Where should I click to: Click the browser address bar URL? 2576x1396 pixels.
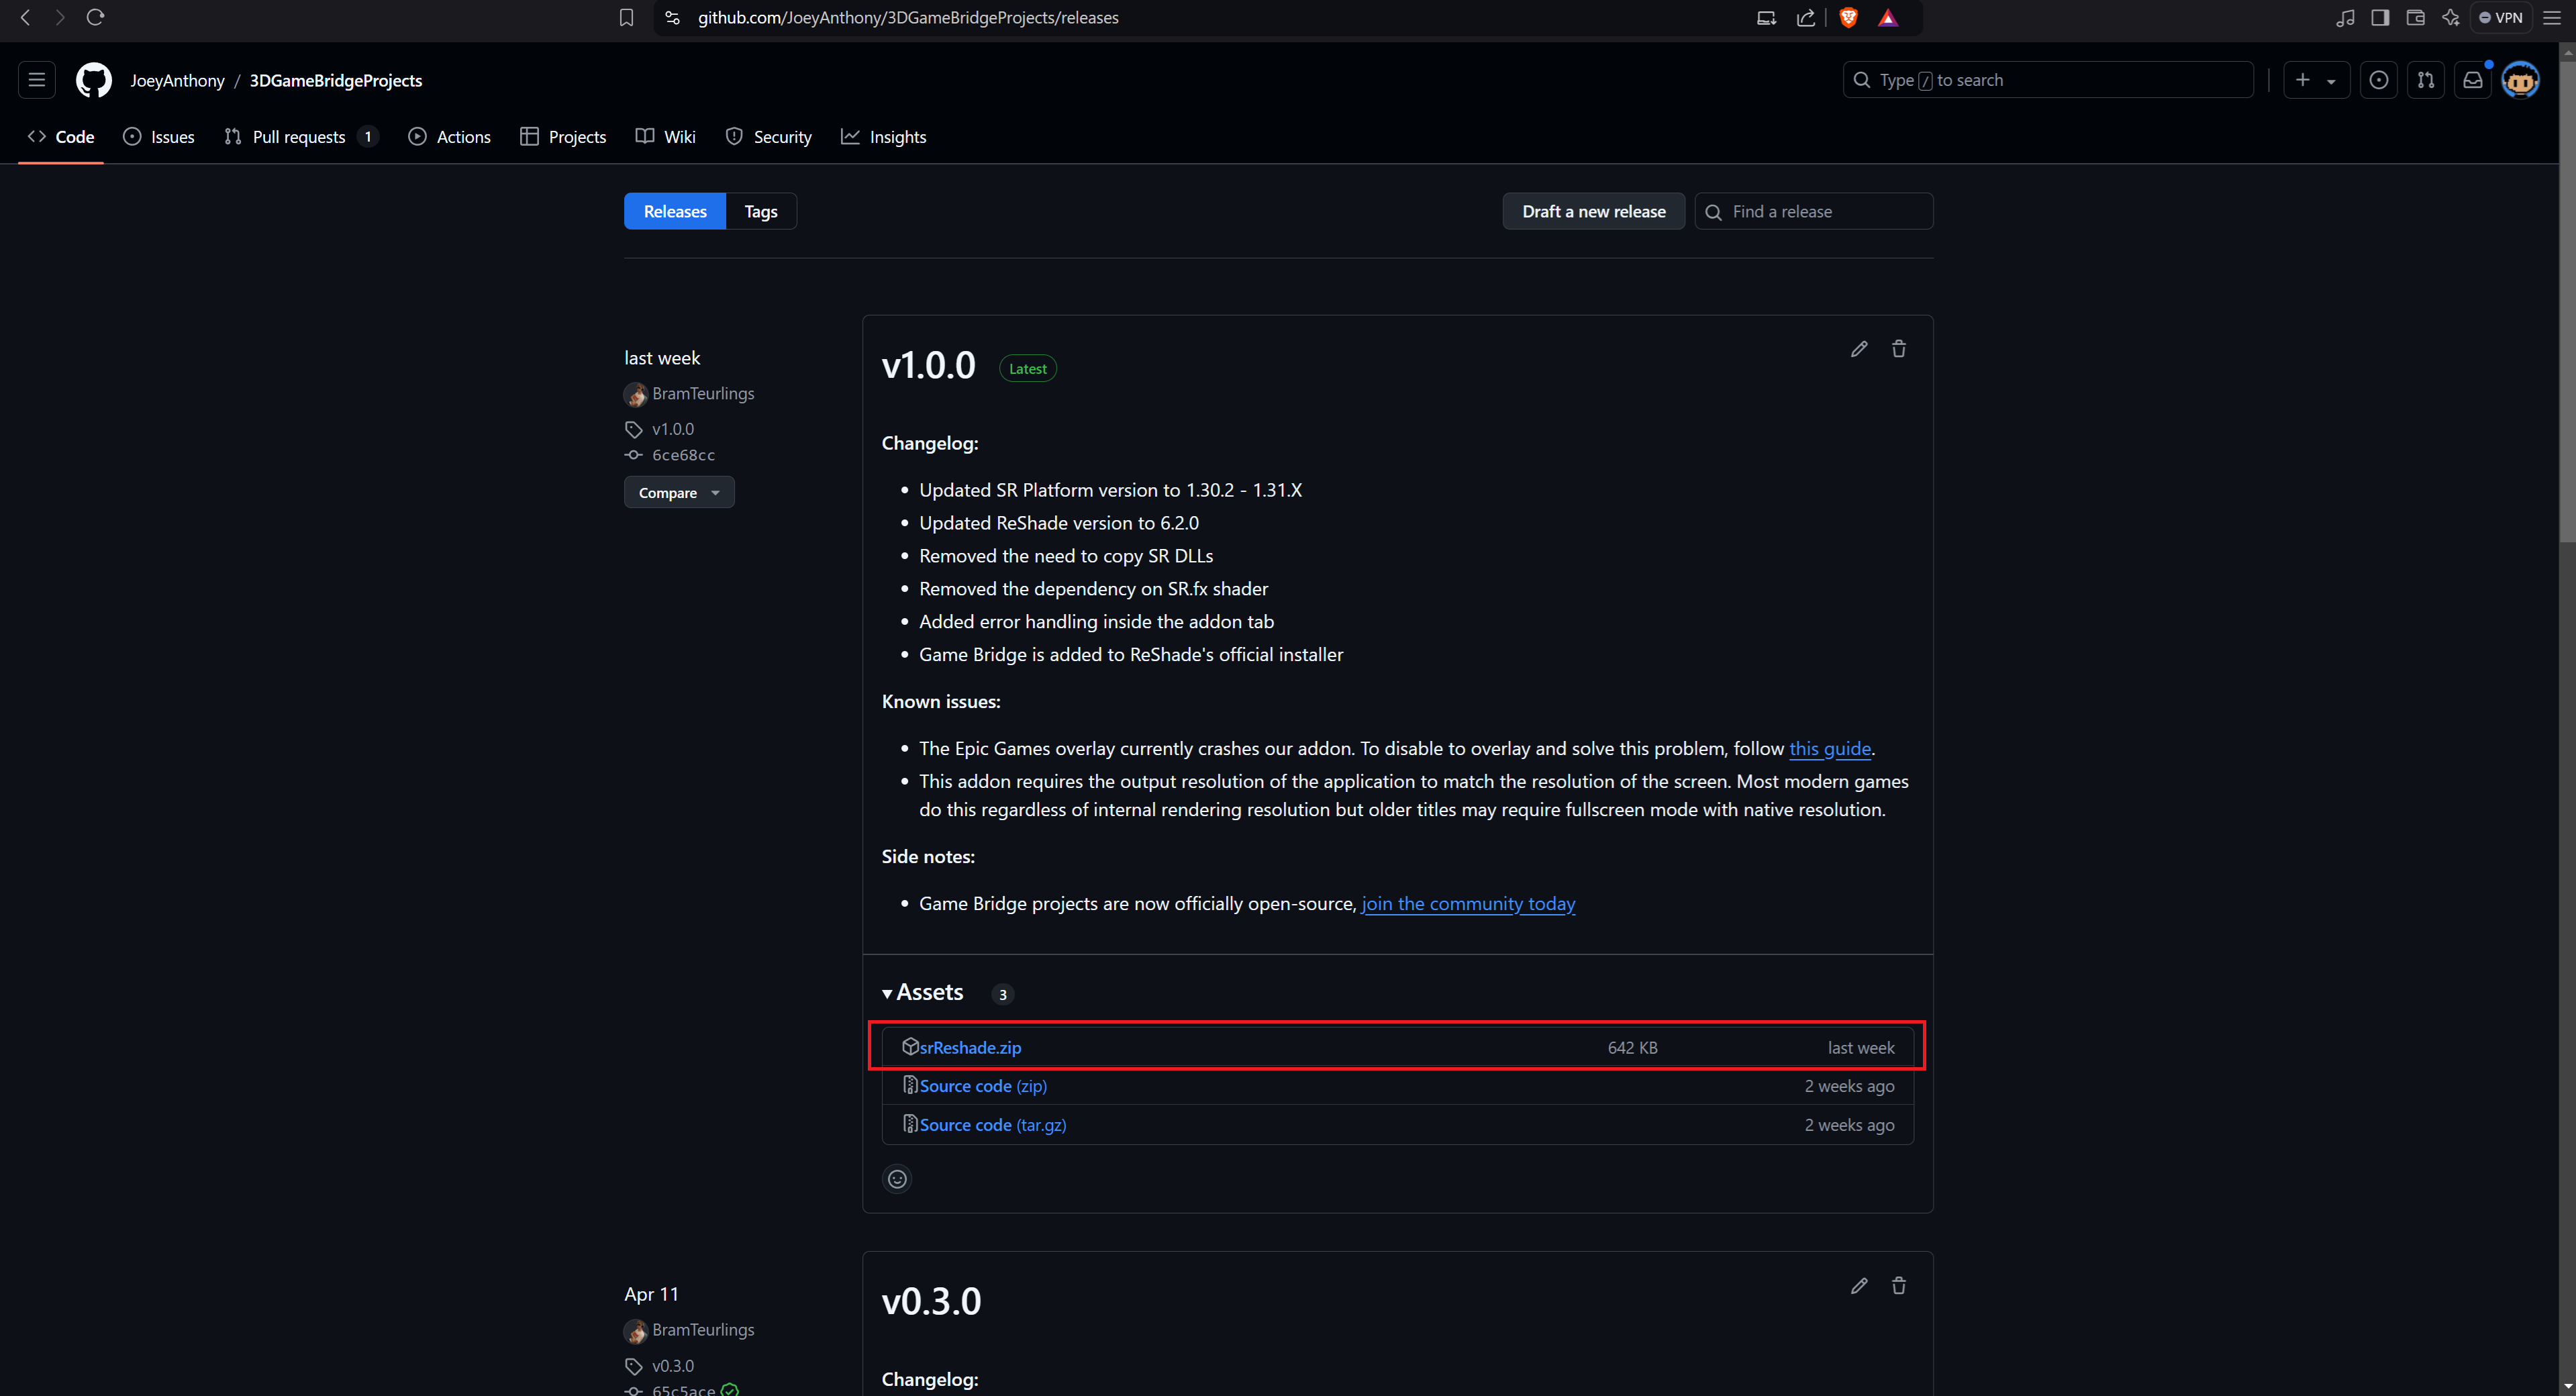(x=908, y=17)
